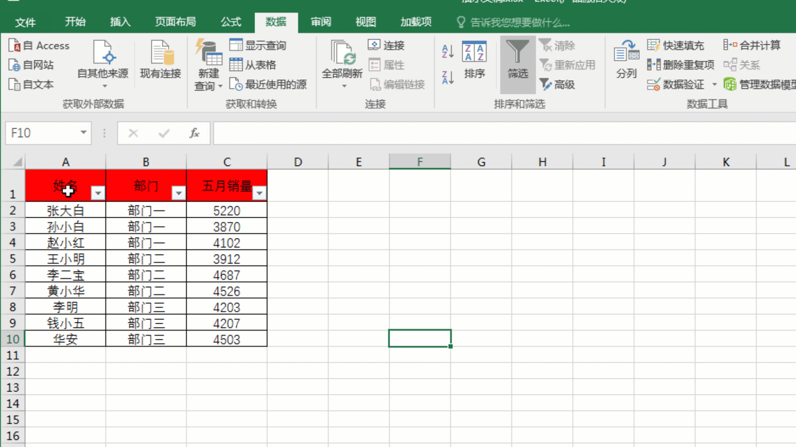The height and width of the screenshot is (447, 796).
Task: Select cell containing 钱小五
Action: tap(66, 323)
